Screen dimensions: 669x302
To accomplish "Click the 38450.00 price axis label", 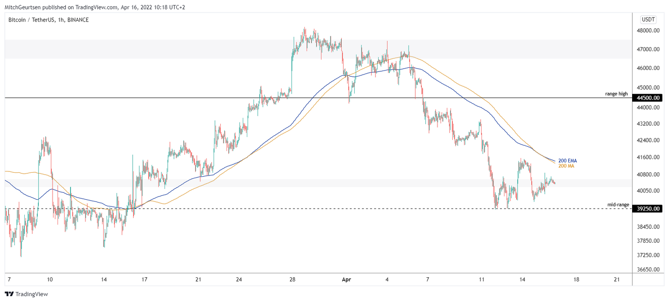I will click(649, 227).
